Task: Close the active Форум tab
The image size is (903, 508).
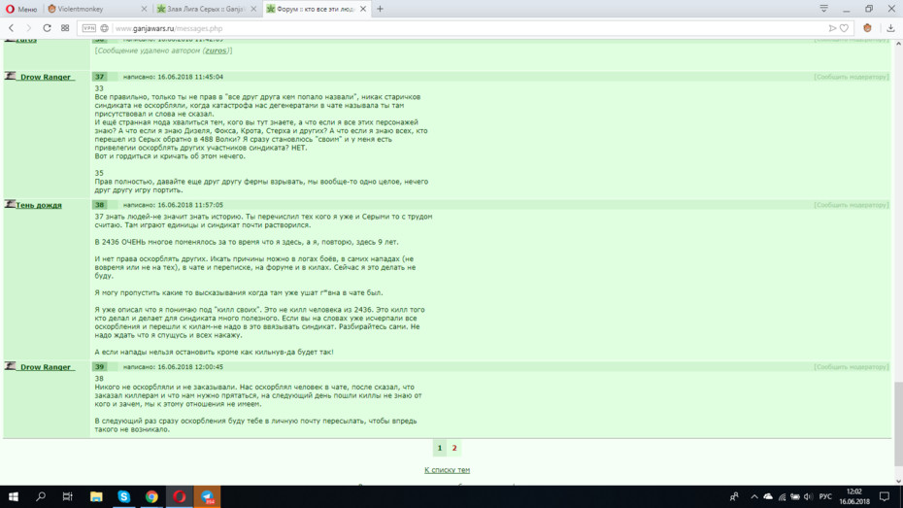Action: click(363, 9)
